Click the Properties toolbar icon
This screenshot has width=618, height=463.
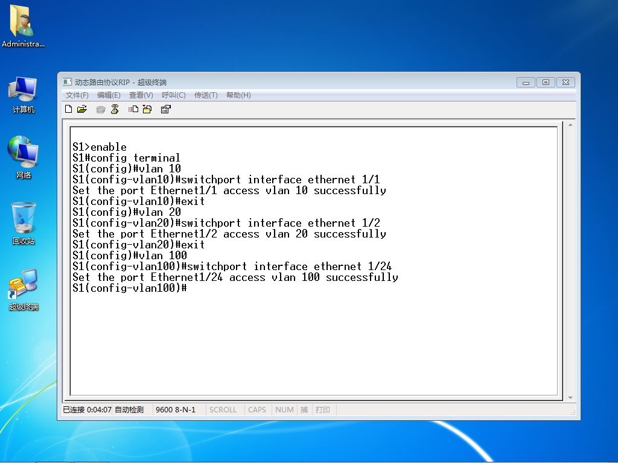(166, 109)
